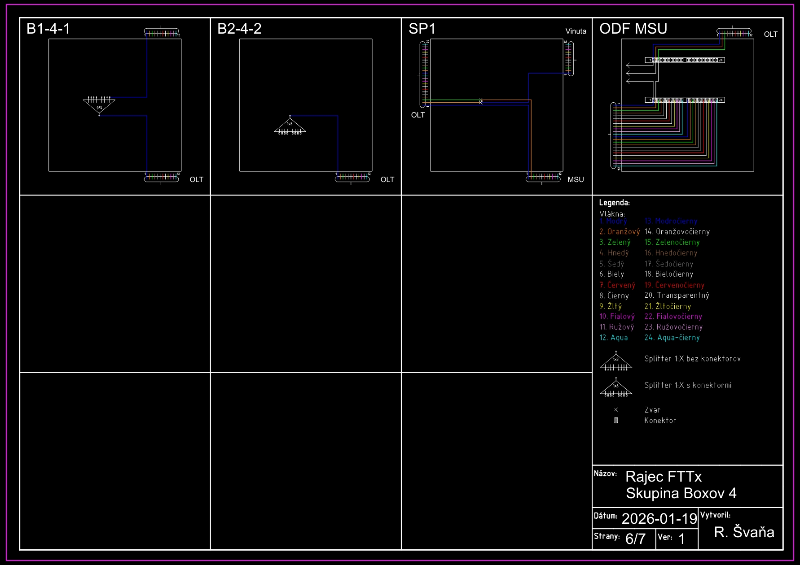The width and height of the screenshot is (800, 565).
Task: Select the Rajec FTTx drawing title
Action: (x=663, y=477)
